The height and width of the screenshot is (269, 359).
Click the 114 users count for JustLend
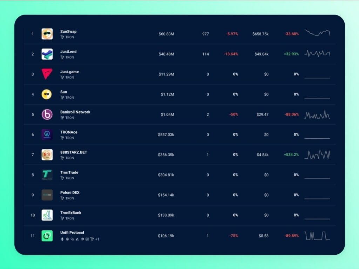pyautogui.click(x=205, y=54)
